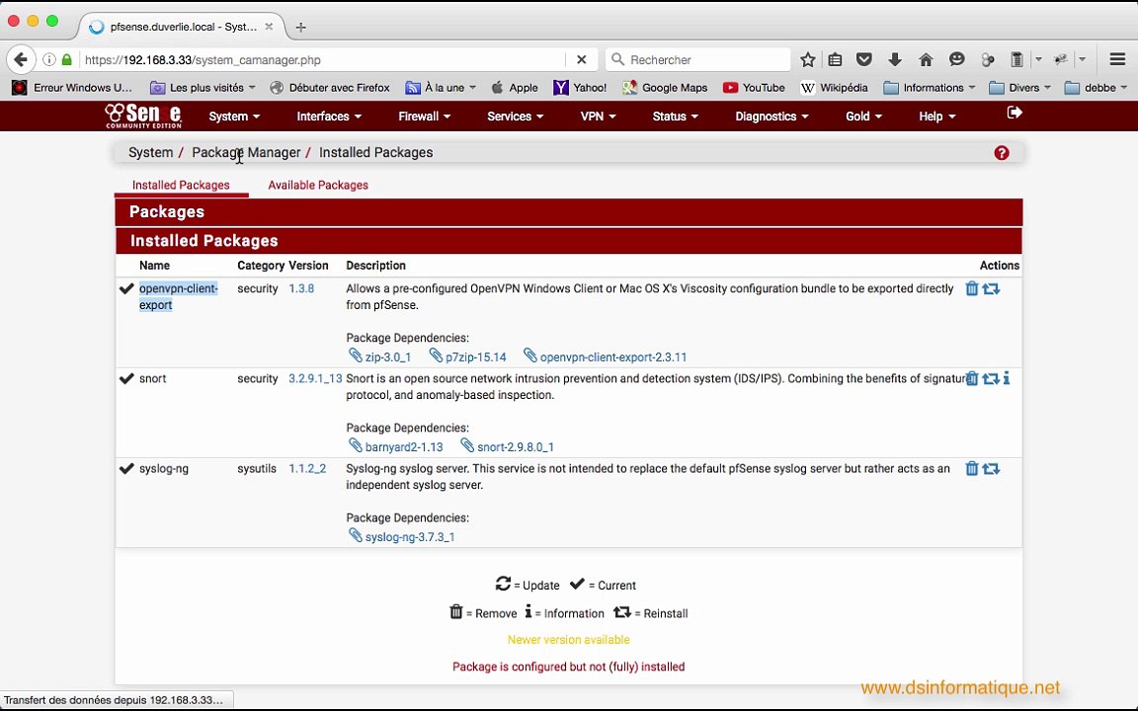Expand the Firewall menu

pyautogui.click(x=424, y=117)
